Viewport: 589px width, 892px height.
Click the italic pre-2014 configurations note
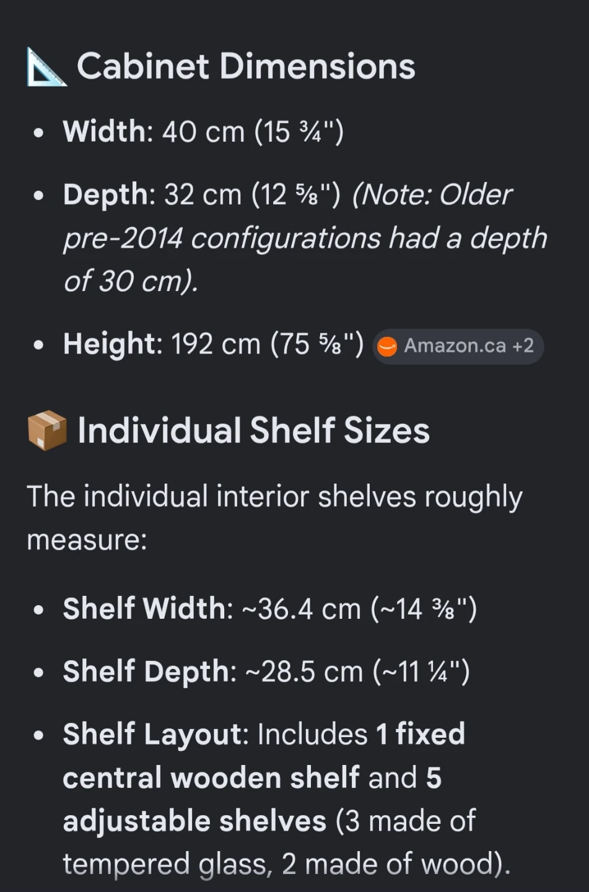[305, 238]
